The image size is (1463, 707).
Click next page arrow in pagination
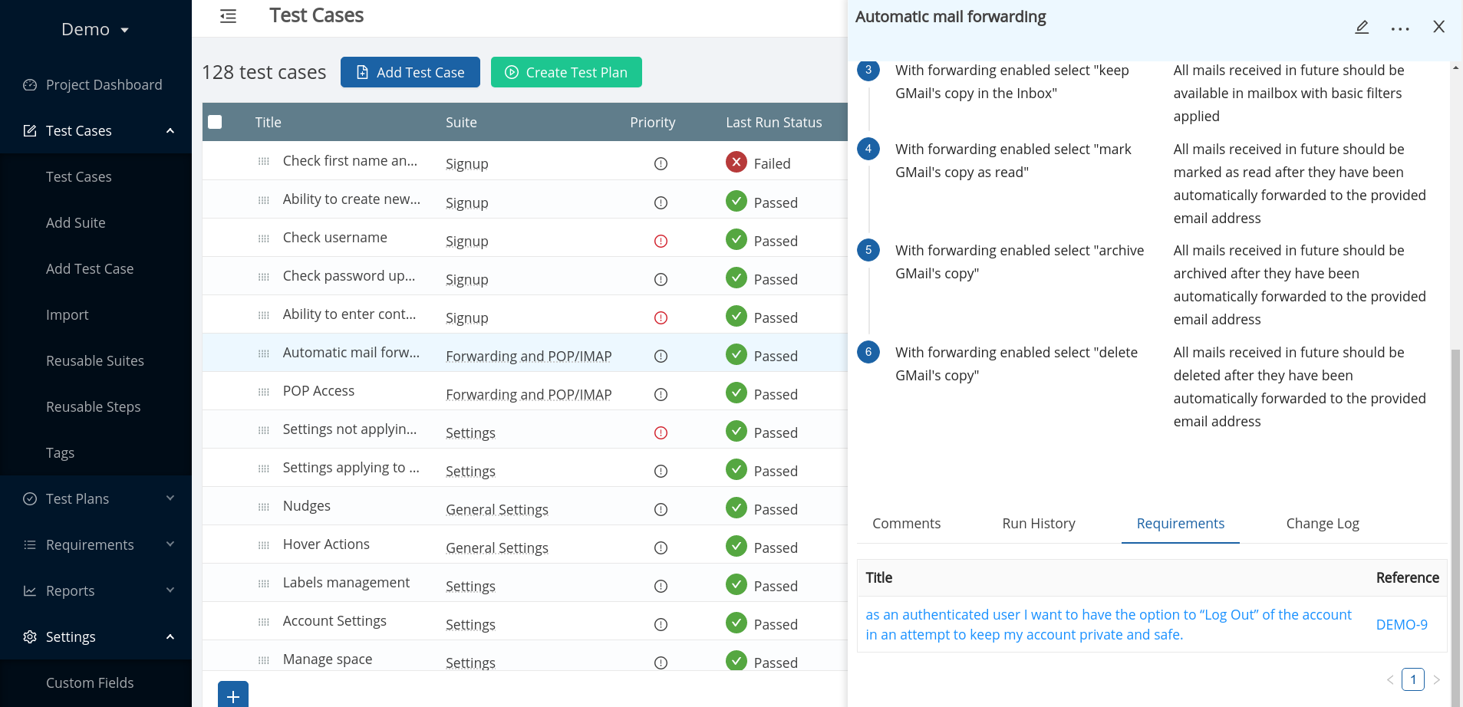(x=1437, y=680)
